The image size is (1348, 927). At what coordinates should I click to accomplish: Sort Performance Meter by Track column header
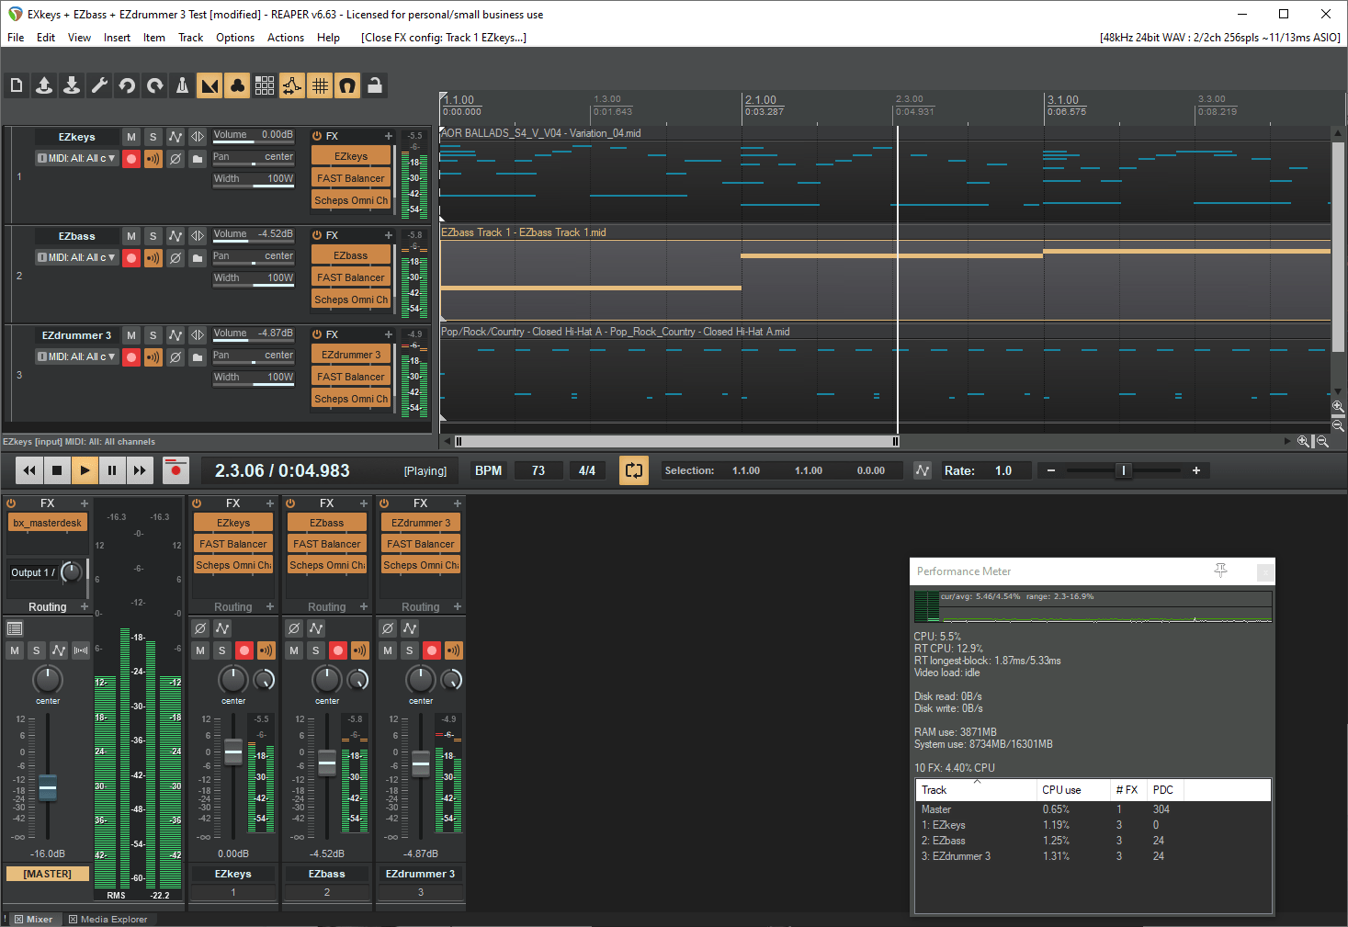pyautogui.click(x=974, y=790)
